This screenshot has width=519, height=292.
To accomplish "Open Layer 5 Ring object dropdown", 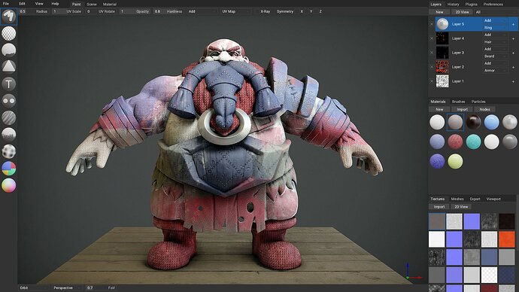I will point(495,28).
